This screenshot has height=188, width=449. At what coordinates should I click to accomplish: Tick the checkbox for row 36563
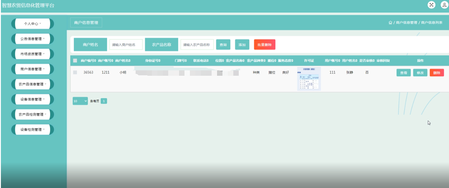click(75, 73)
